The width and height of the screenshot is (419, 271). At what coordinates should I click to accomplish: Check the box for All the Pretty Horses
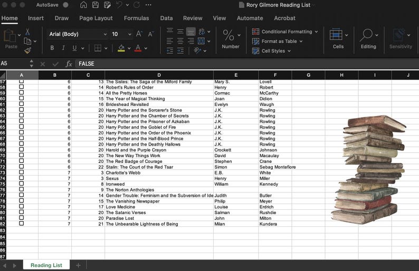pos(22,92)
